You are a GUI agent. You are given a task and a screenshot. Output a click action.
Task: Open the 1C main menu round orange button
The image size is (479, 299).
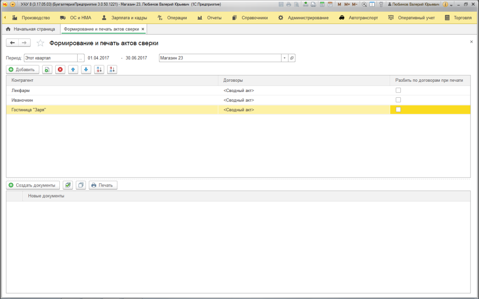(x=13, y=5)
